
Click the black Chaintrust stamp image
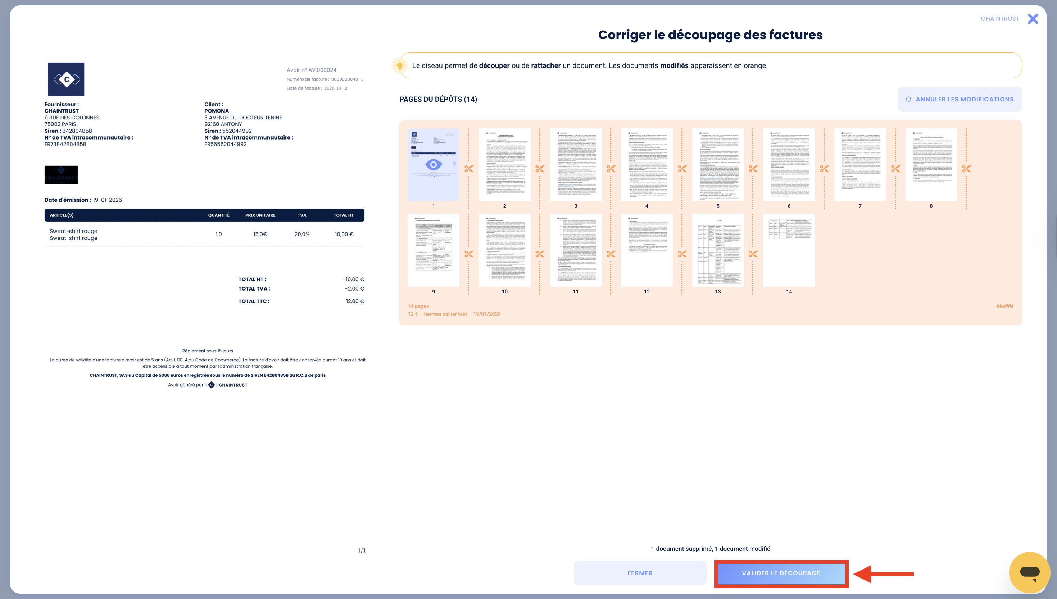61,174
